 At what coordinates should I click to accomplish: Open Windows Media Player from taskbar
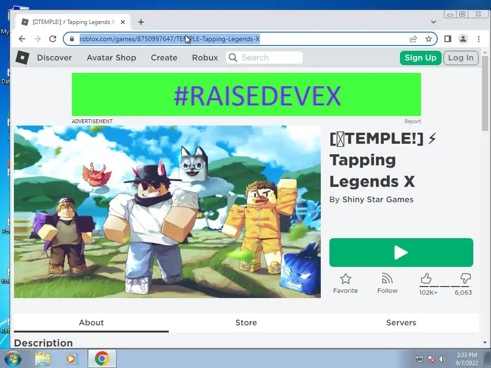coord(71,359)
